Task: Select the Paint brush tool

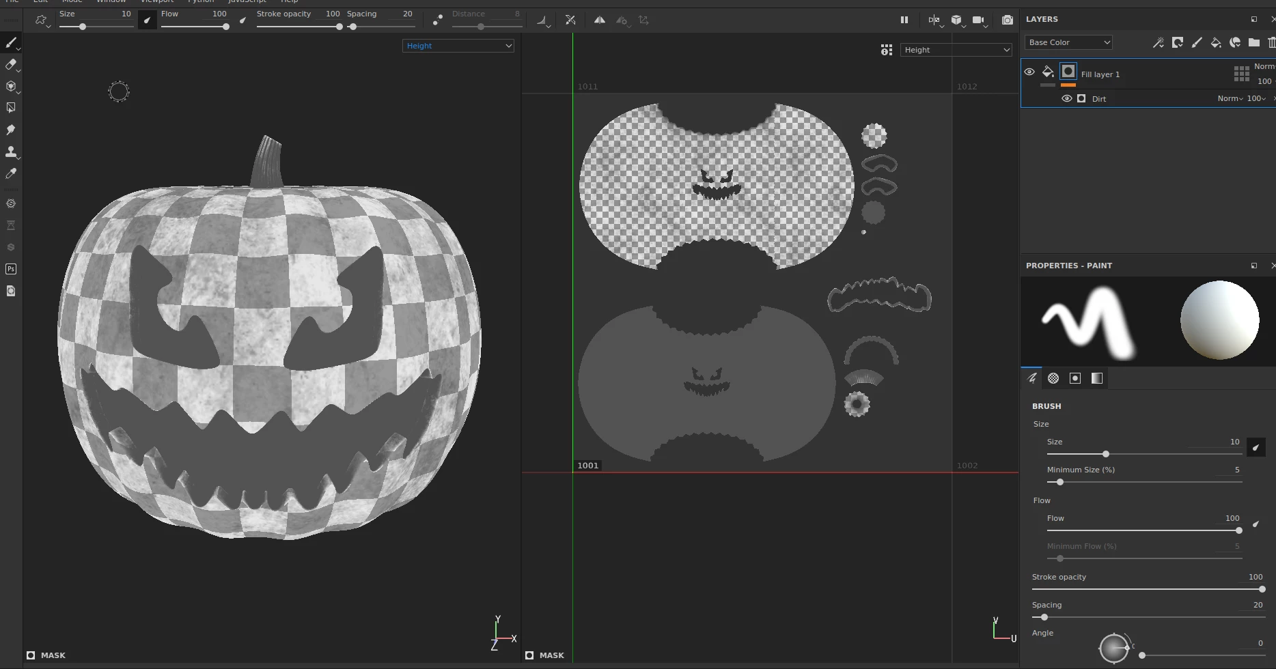Action: [x=11, y=42]
